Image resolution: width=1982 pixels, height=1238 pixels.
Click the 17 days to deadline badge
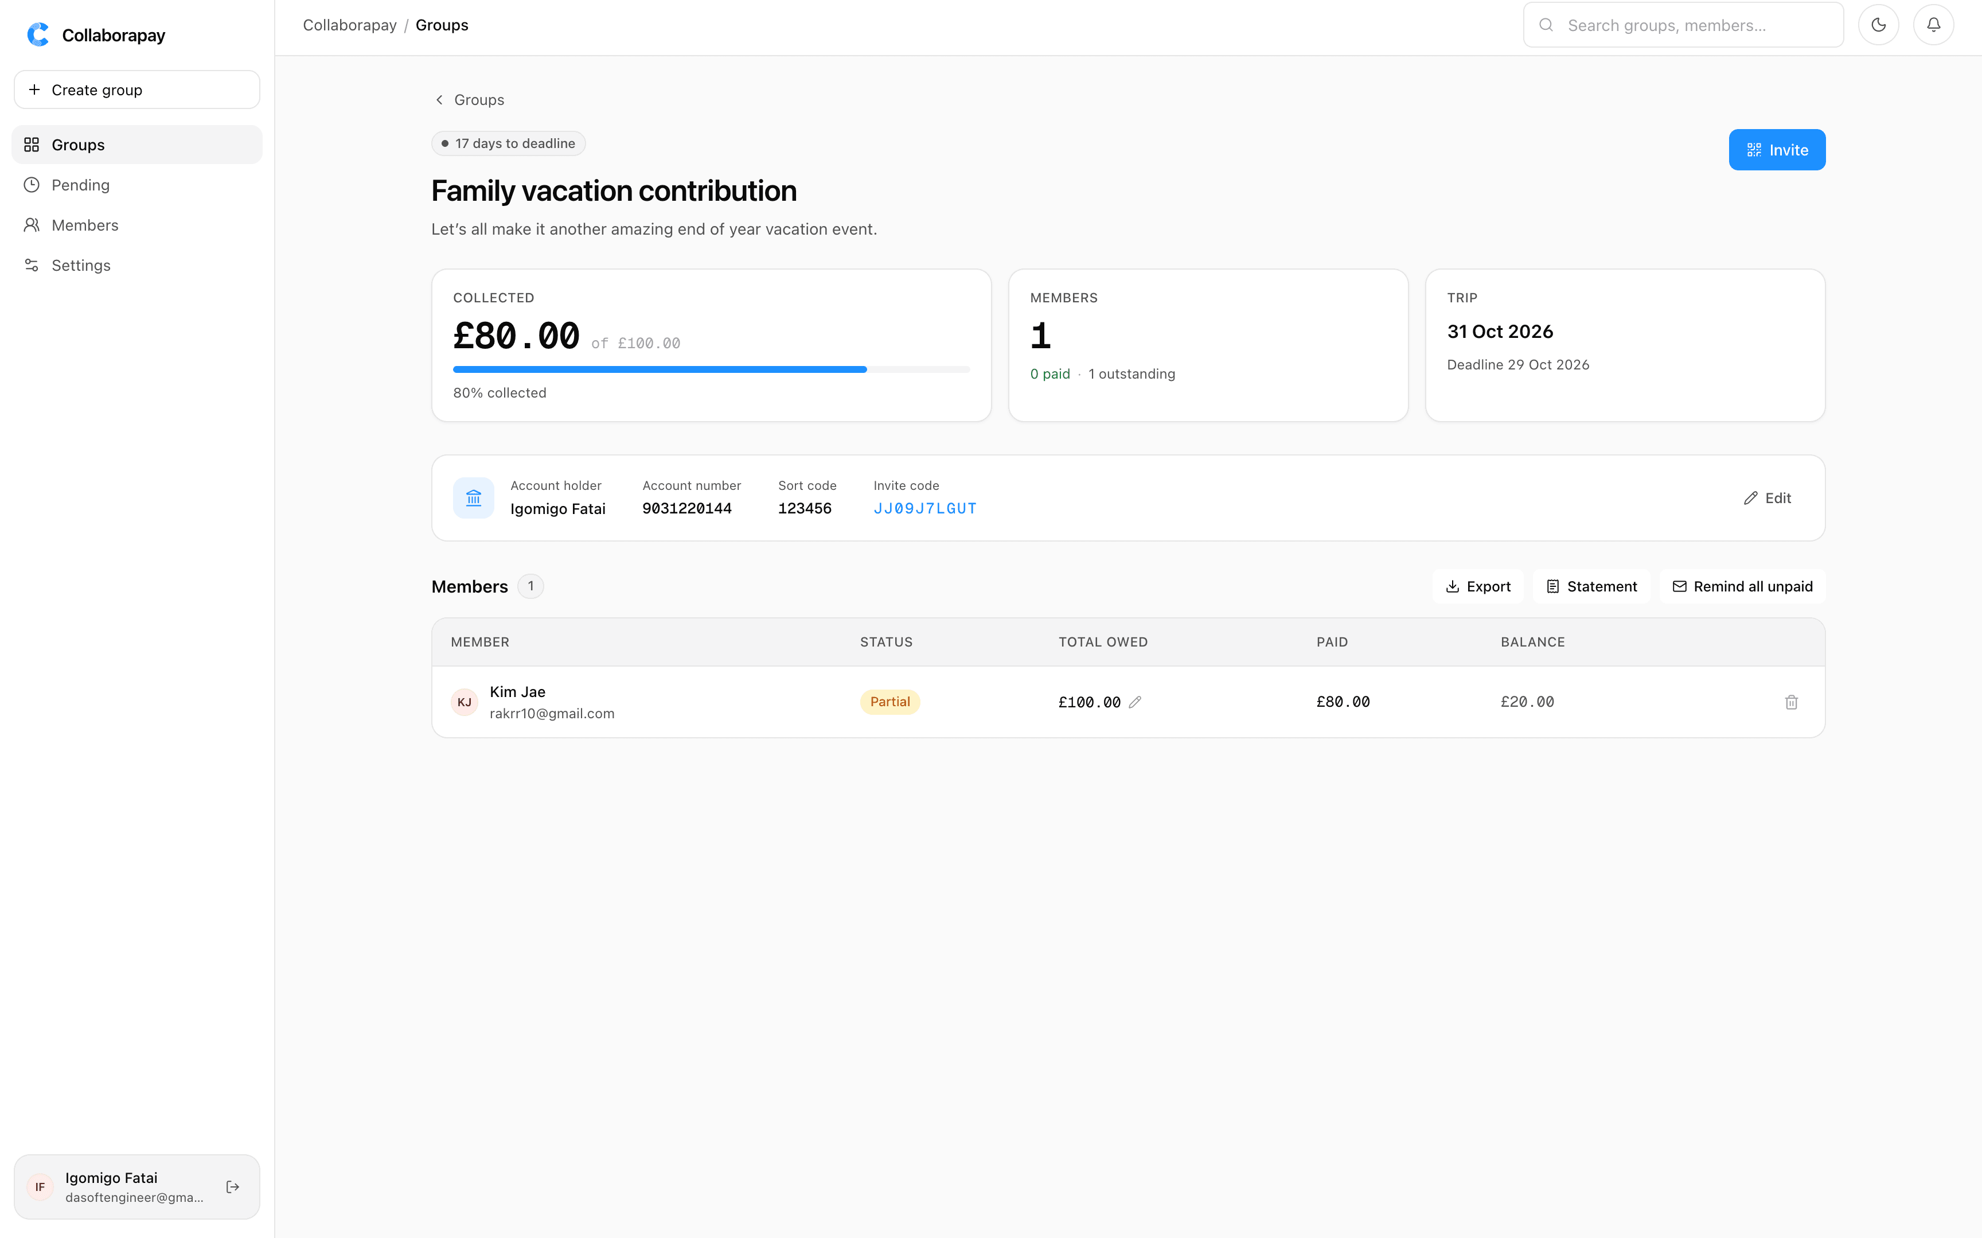pos(508,143)
